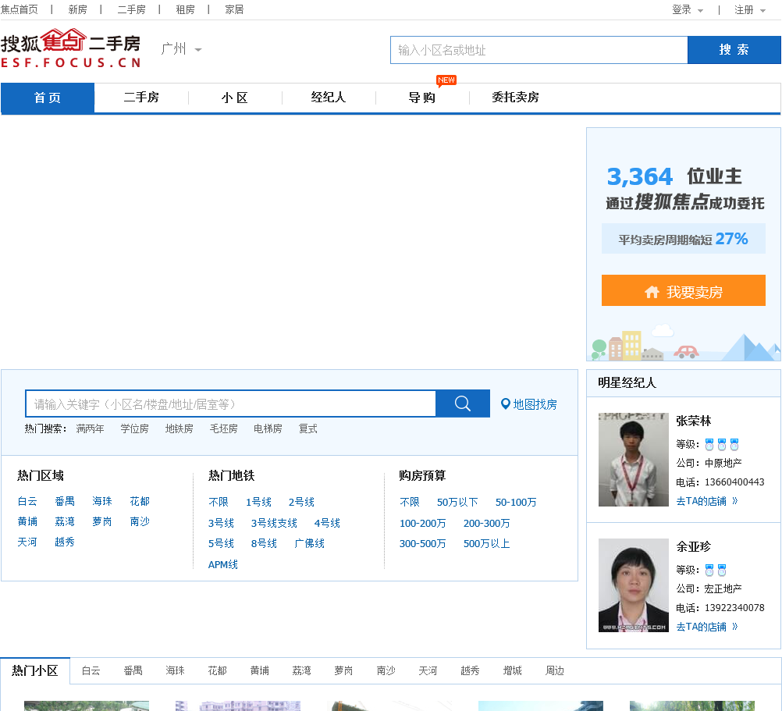The height and width of the screenshot is (711, 782).
Task: Choose 海珠 under 热门区域
Action: 102,502
